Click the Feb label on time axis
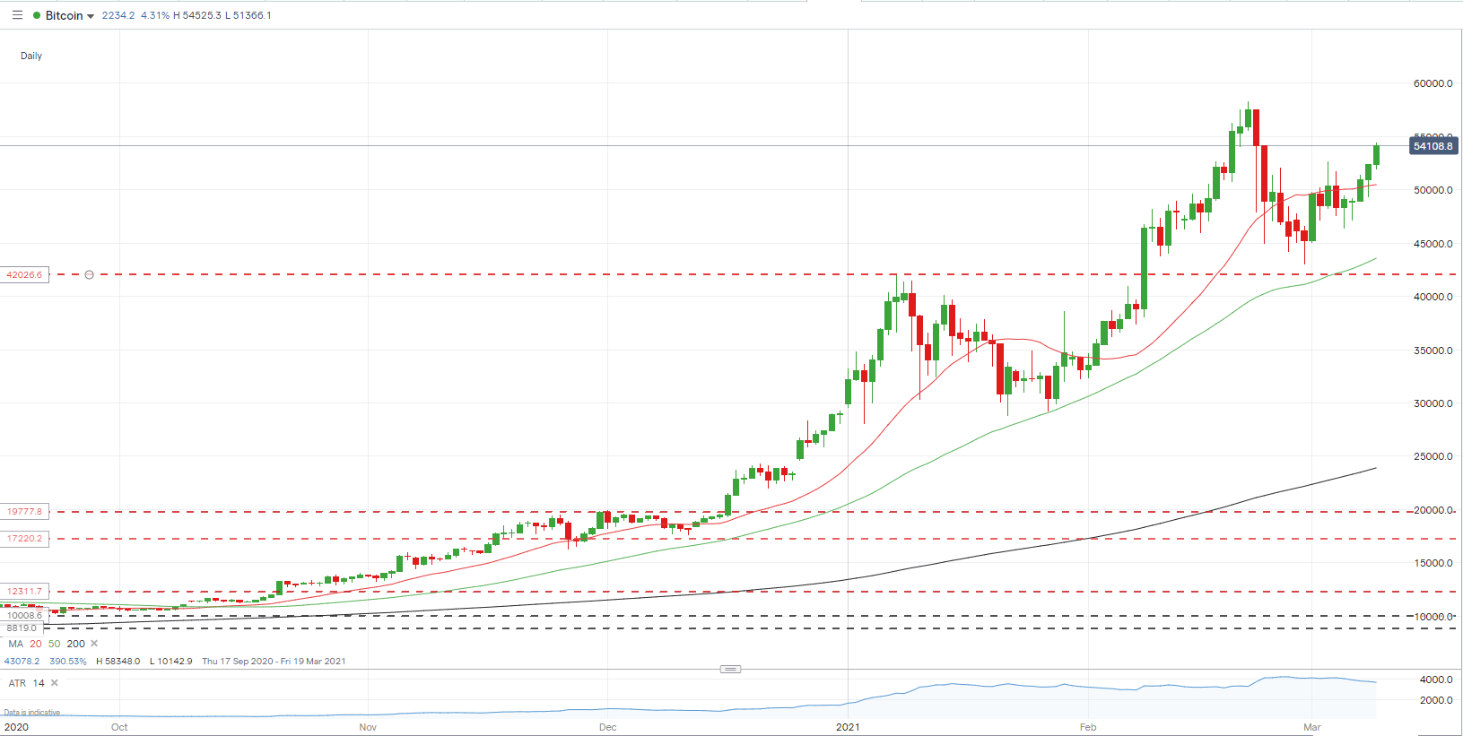1463x736 pixels. tap(1088, 727)
